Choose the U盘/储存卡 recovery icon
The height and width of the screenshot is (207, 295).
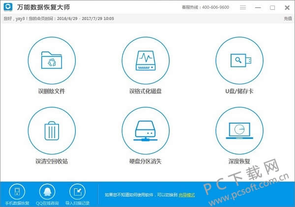click(239, 60)
